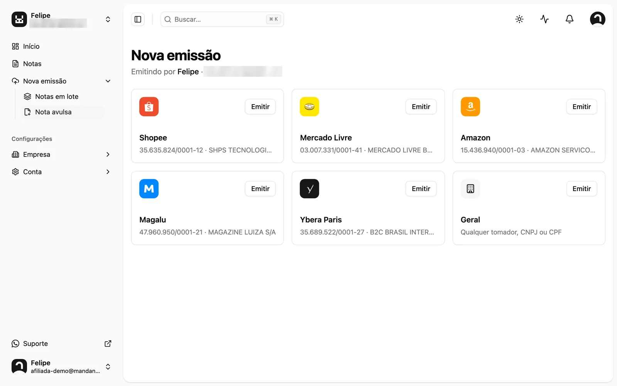Emitir nota for Magalu
This screenshot has width=617, height=386.
point(260,189)
